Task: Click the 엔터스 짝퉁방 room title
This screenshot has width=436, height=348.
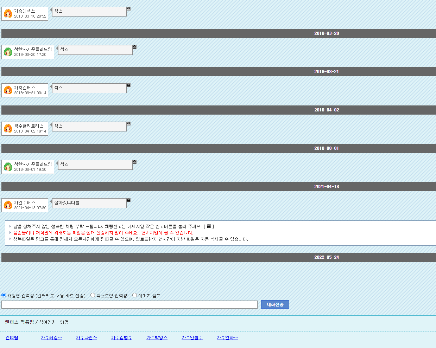Action: click(x=19, y=322)
